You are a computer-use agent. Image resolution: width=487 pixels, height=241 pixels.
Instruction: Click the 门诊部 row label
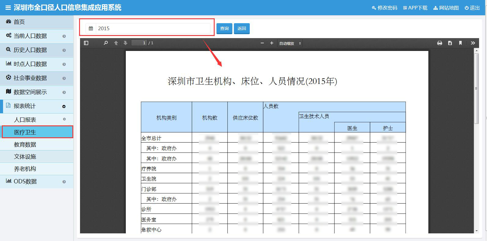tap(149, 189)
